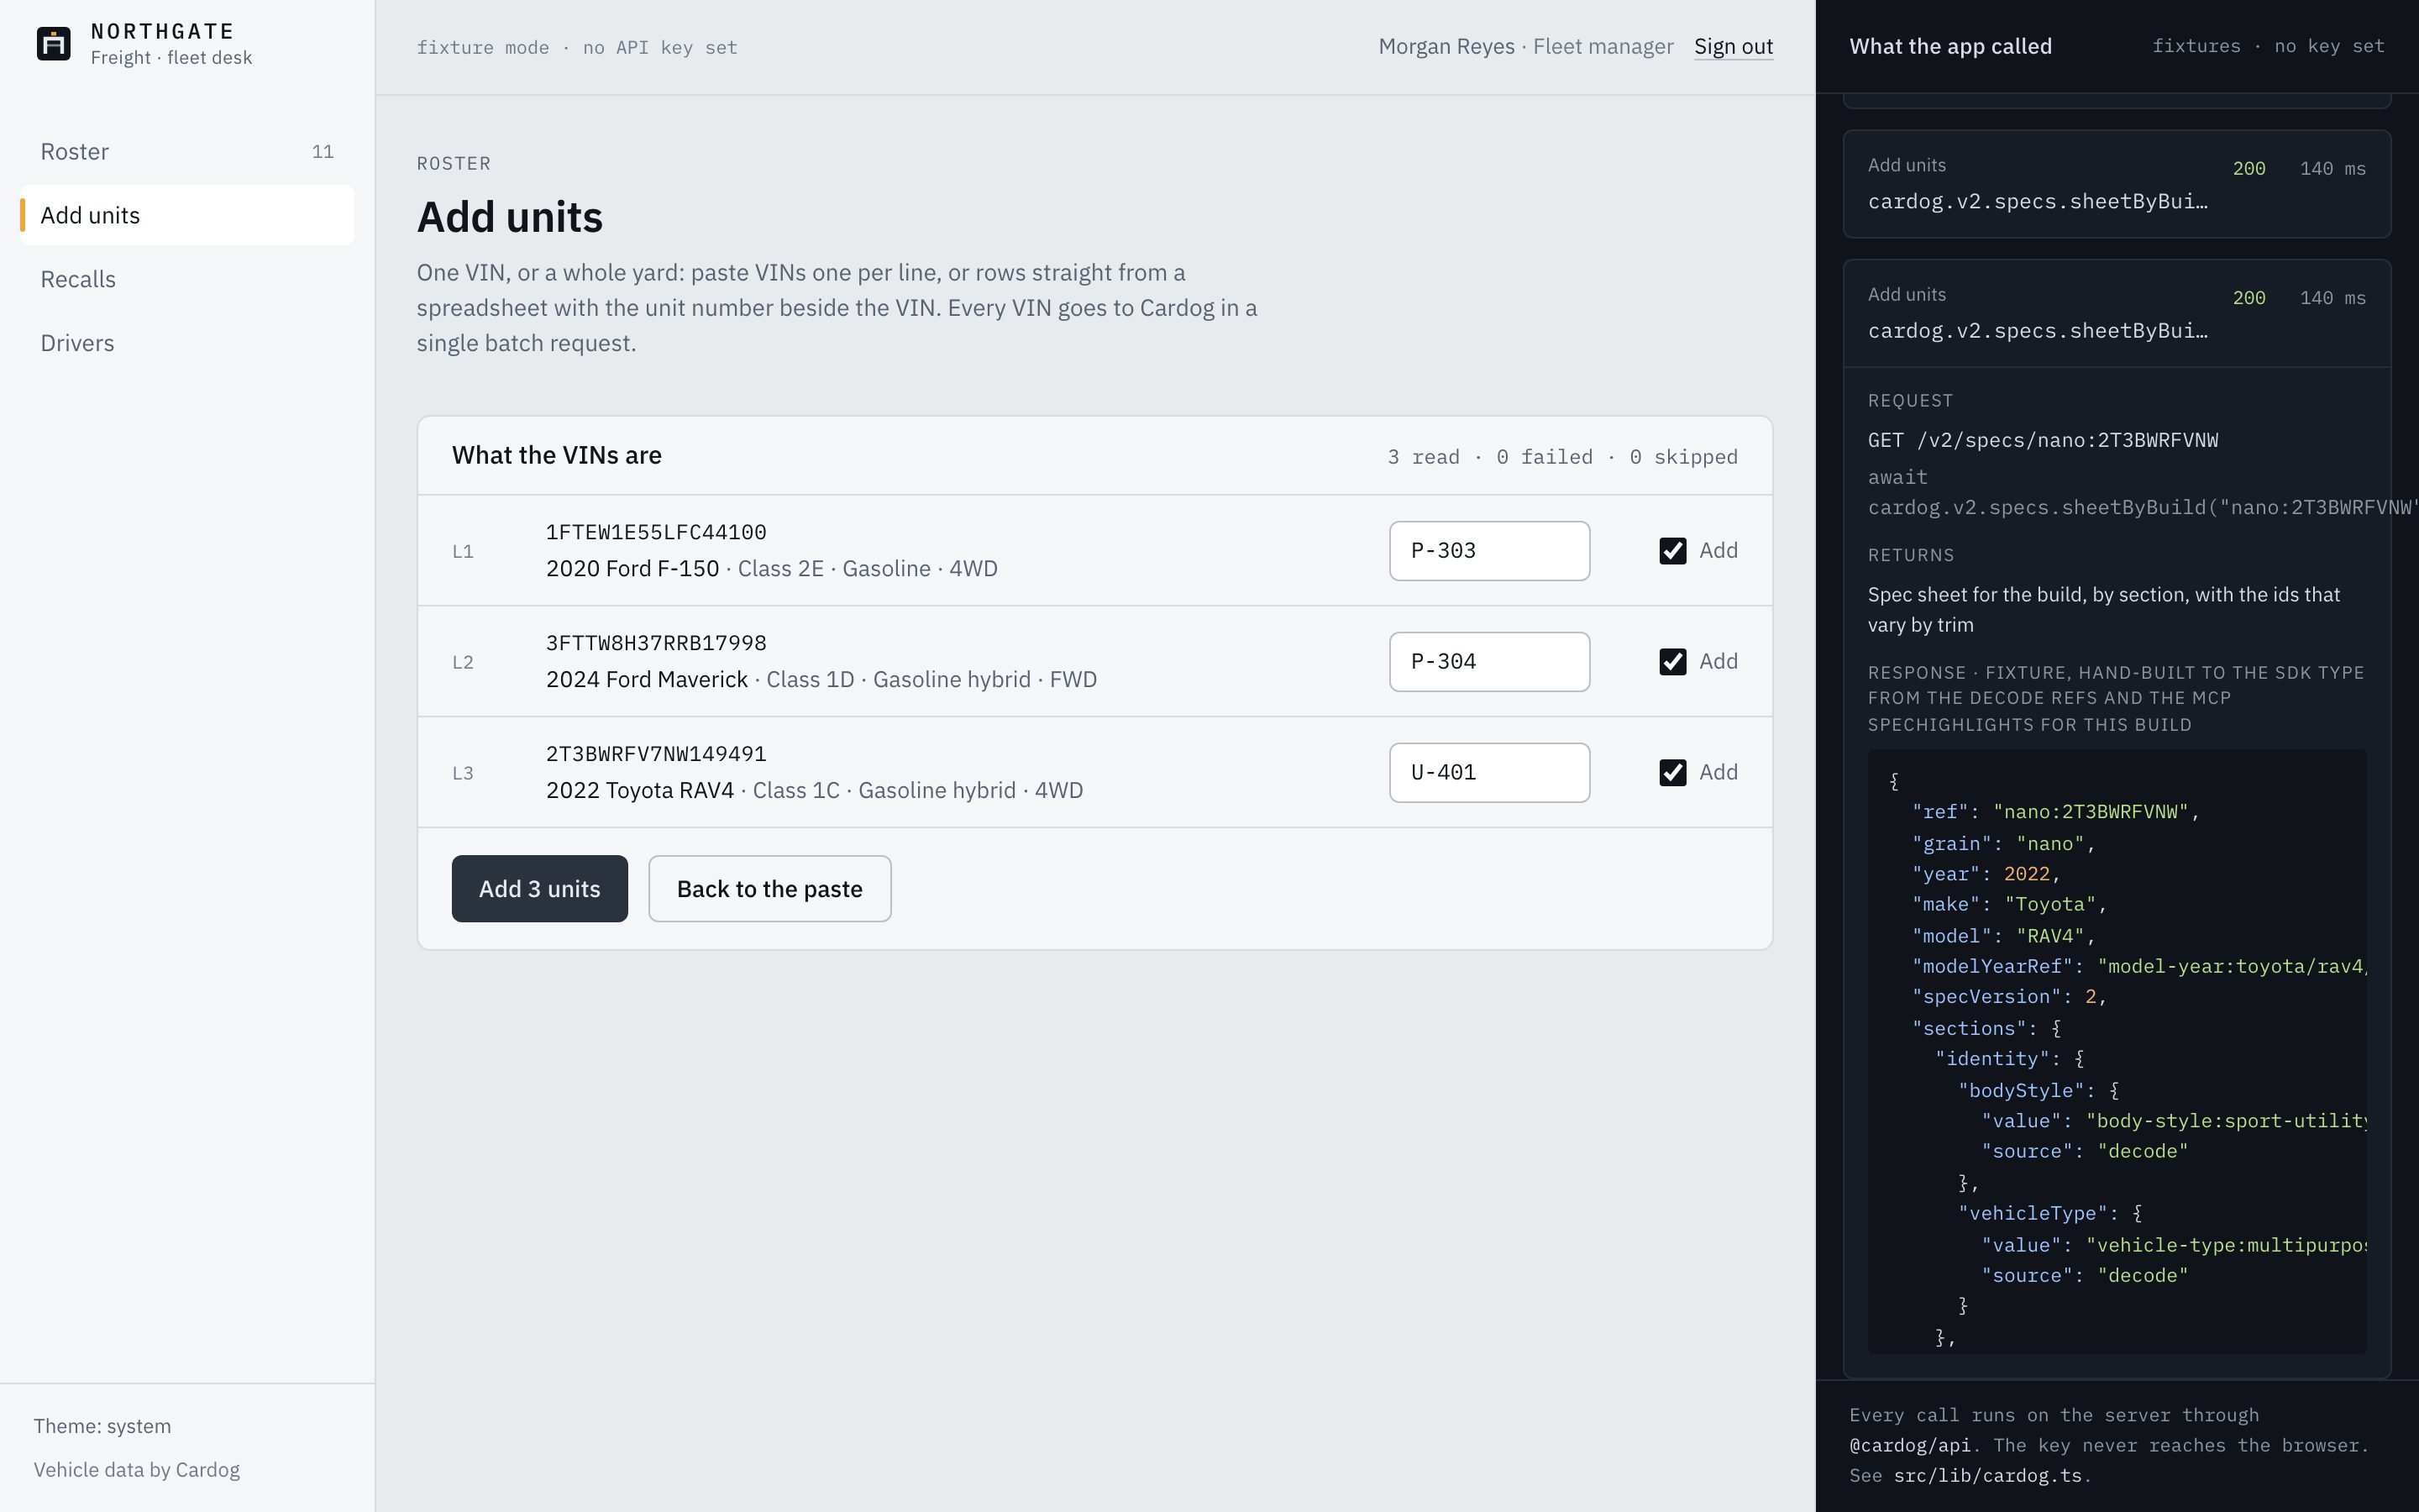Edit unit number field P-304
Screen dimensions: 2419x1512
point(1489,662)
